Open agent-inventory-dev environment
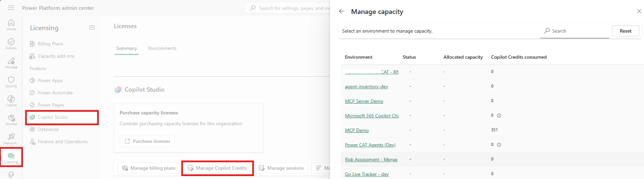 point(366,87)
